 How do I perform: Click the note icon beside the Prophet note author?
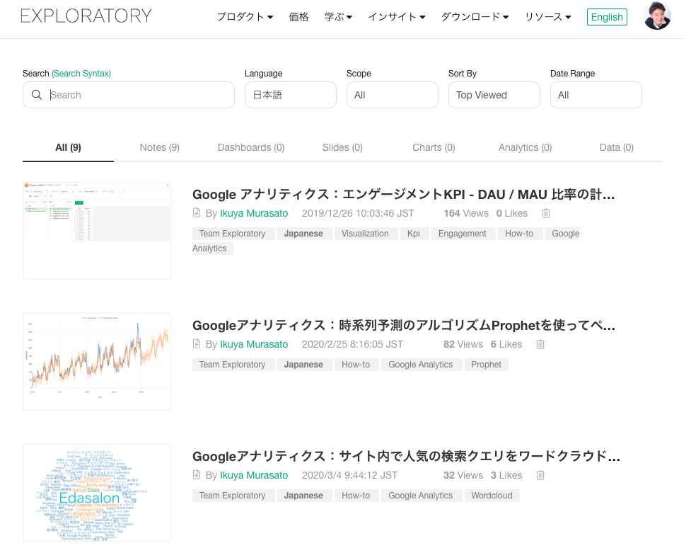[197, 344]
